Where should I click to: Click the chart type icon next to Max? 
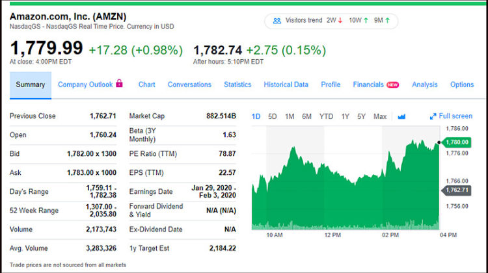401,116
